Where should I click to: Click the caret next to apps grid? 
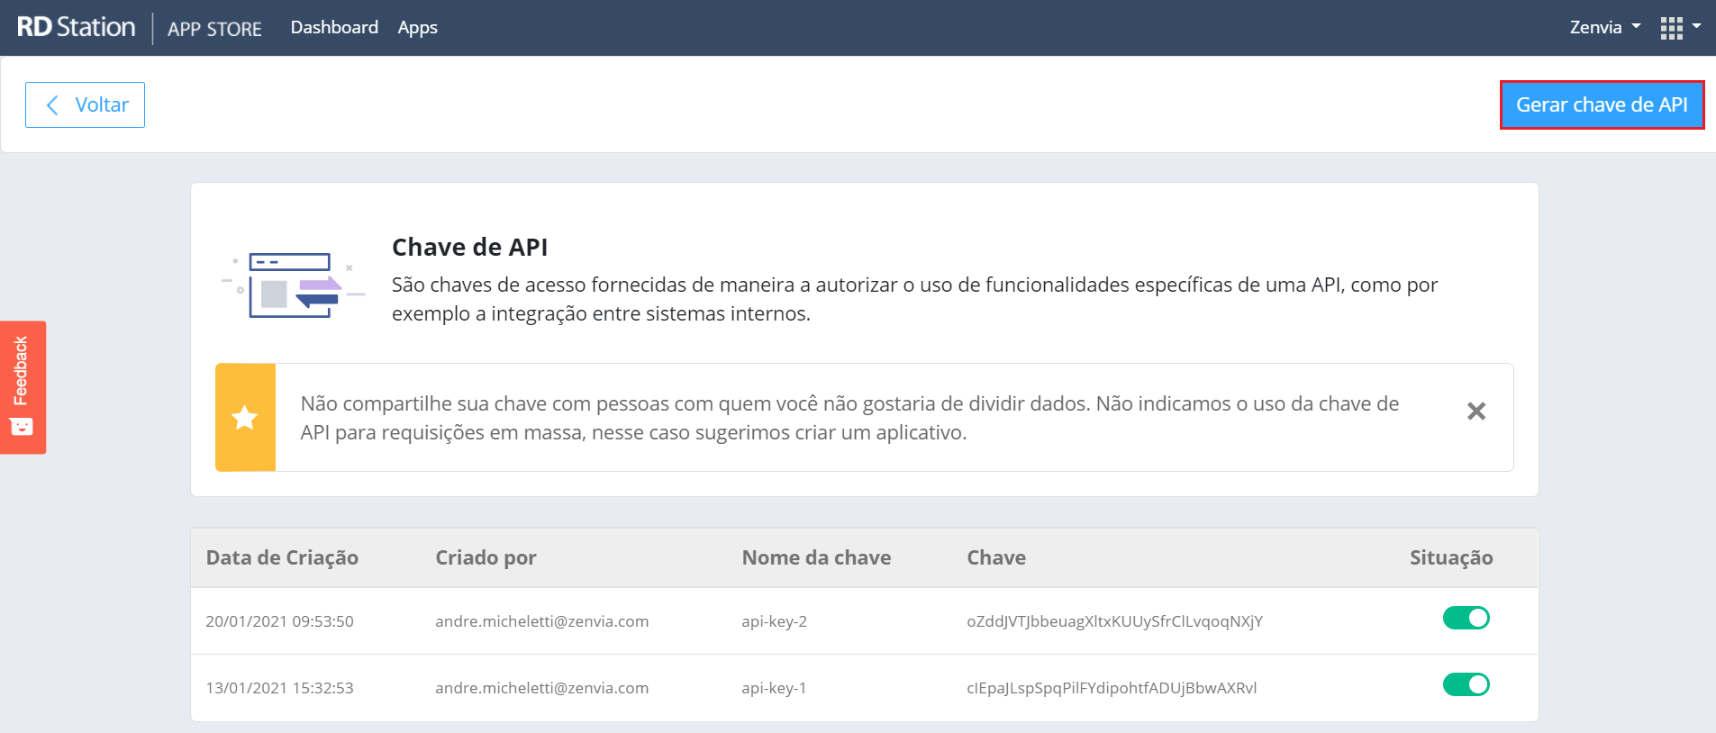pos(1696,26)
